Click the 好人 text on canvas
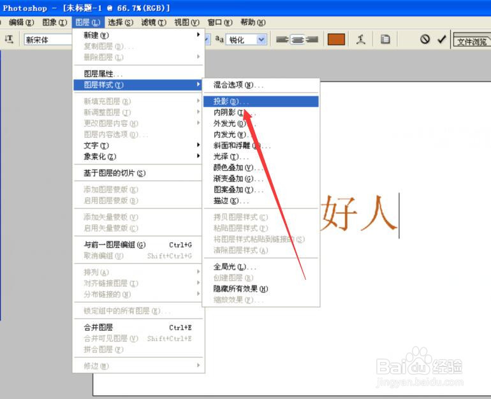Image resolution: width=491 pixels, height=399 pixels. pyautogui.click(x=359, y=214)
